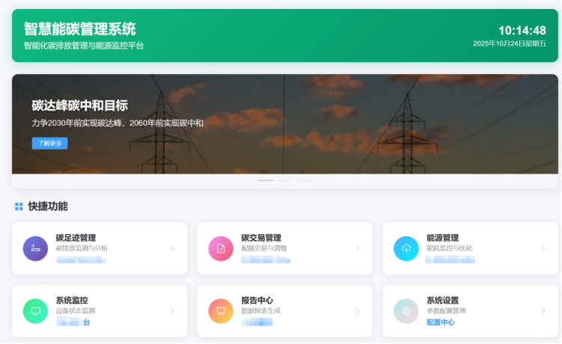Open 系统监控 via its chevron arrow

[x=172, y=311]
